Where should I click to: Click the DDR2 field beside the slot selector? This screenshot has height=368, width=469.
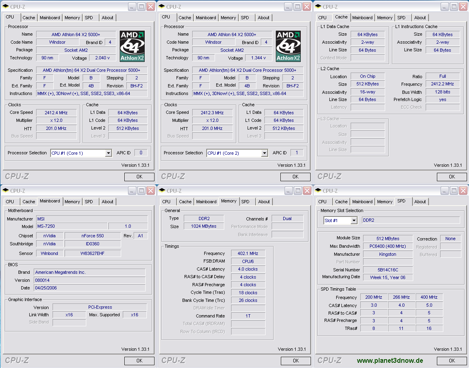tap(411, 220)
